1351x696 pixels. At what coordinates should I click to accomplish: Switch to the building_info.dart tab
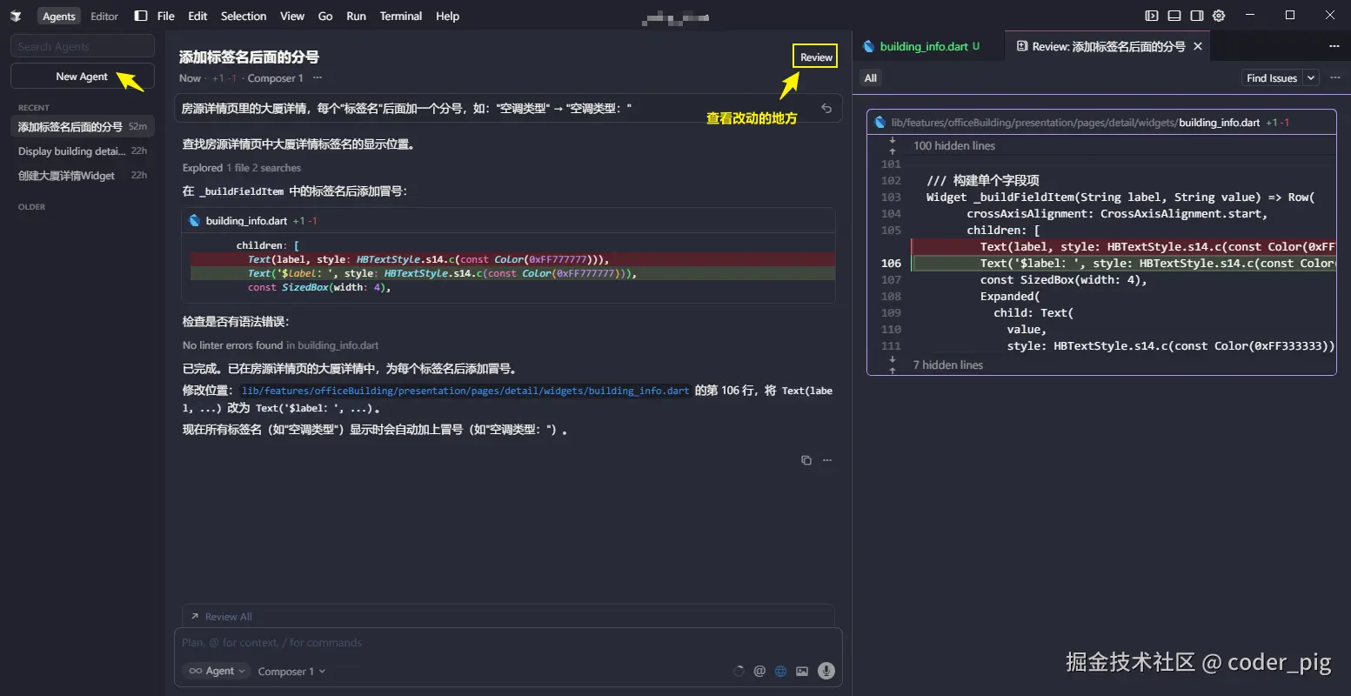click(922, 46)
